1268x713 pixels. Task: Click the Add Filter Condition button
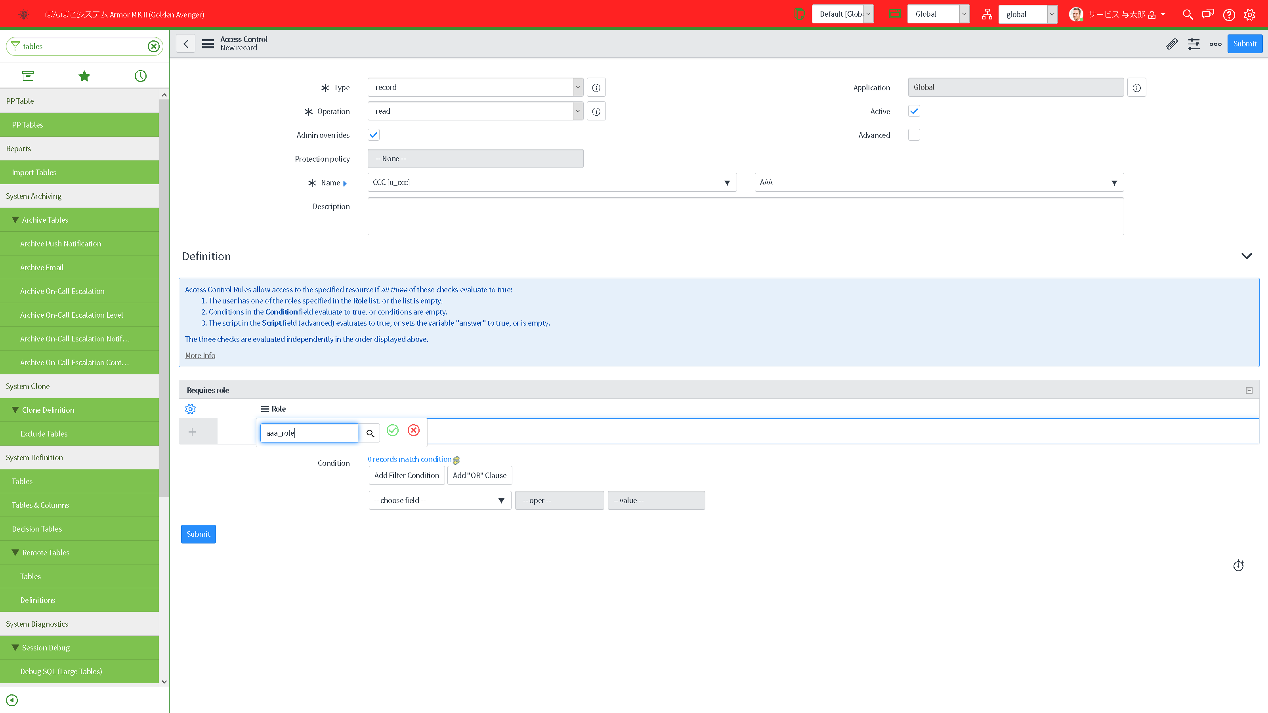pyautogui.click(x=407, y=475)
